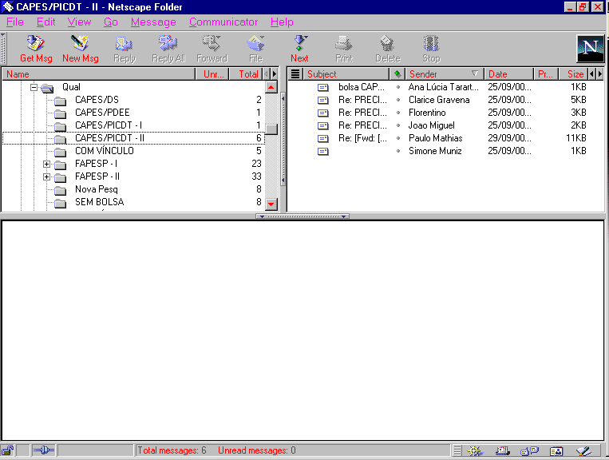Click the Stop toolbar icon

coord(431,43)
